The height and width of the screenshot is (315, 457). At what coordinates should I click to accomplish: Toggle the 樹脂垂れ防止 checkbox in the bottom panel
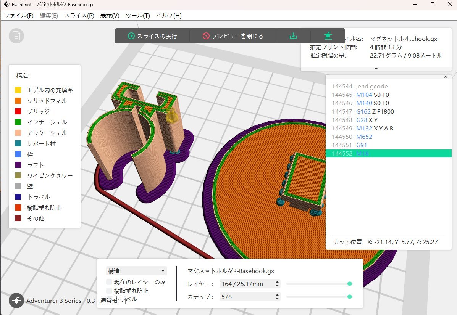(109, 291)
